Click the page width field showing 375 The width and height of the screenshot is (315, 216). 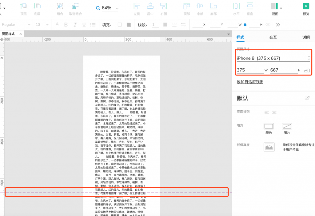coord(250,70)
